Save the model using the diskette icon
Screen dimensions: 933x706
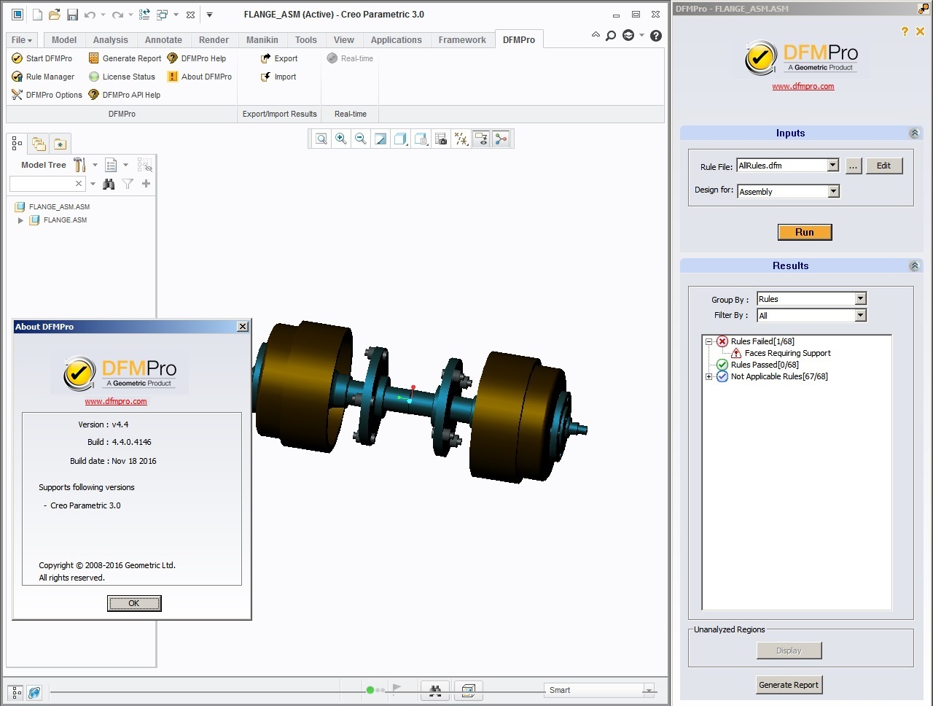pos(72,15)
